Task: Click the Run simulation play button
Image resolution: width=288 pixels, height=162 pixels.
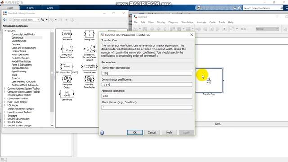Action: pos(211,29)
